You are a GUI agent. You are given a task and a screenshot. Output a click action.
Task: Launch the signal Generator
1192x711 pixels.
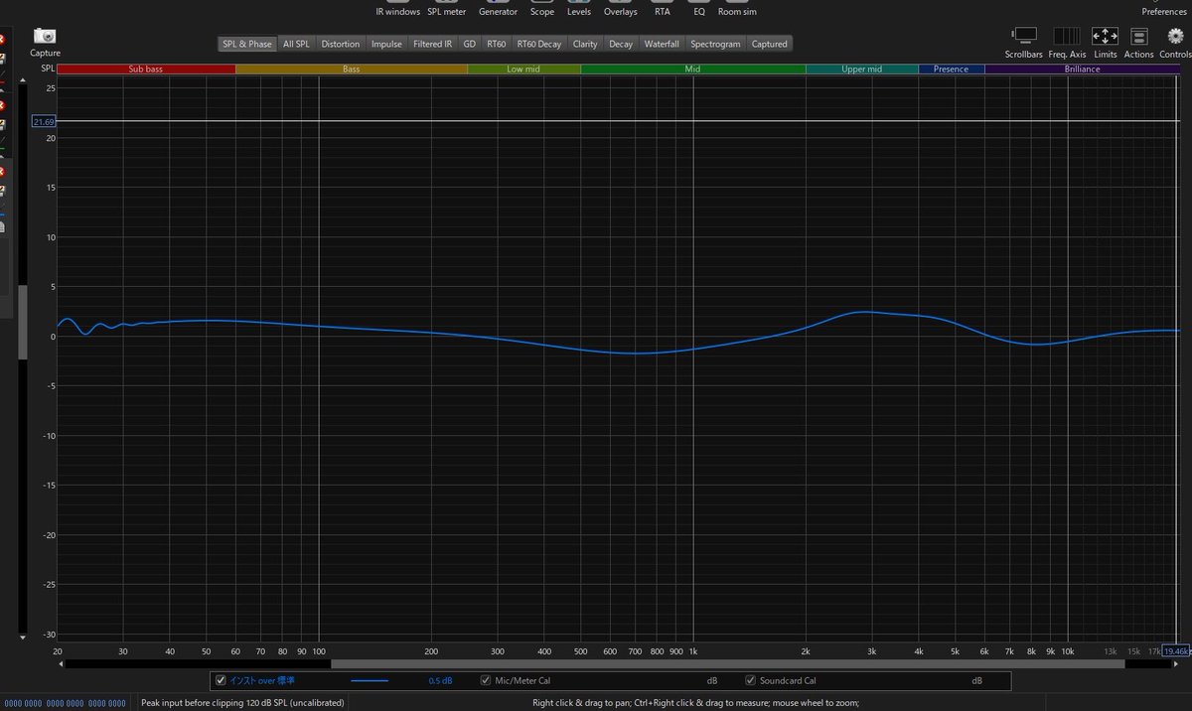498,11
